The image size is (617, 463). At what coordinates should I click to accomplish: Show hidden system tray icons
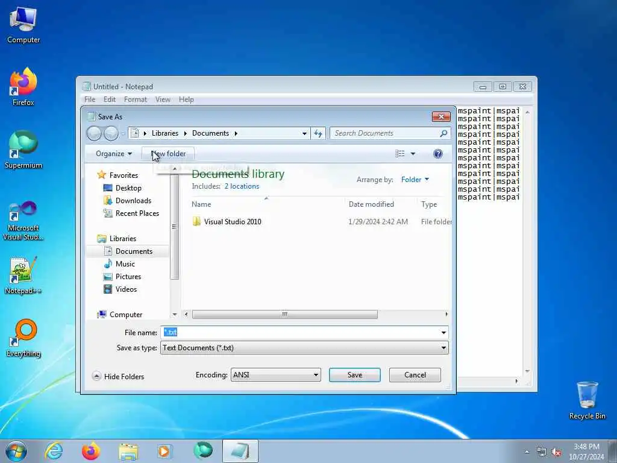coord(527,452)
